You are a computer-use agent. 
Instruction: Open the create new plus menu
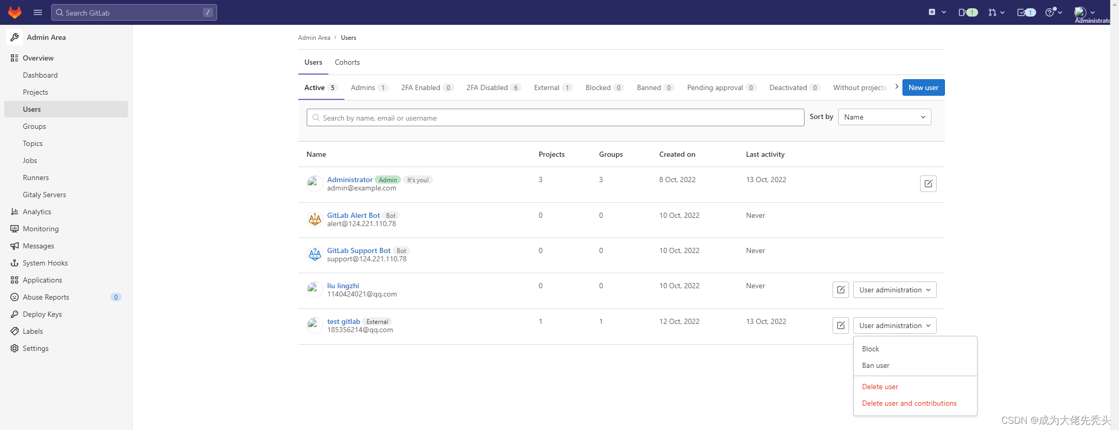(x=937, y=12)
